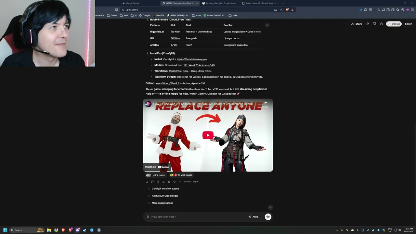Open Steam from the taskbar
This screenshot has height=234, width=416.
[84, 230]
